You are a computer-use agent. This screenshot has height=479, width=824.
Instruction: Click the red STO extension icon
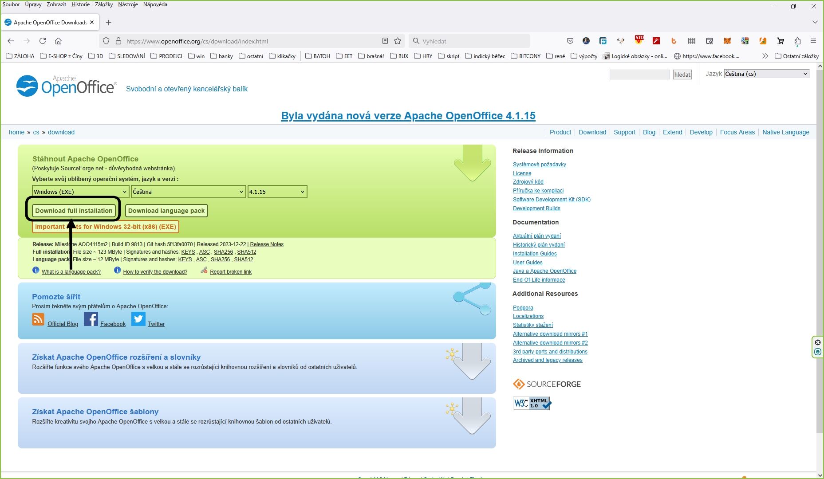pos(639,40)
